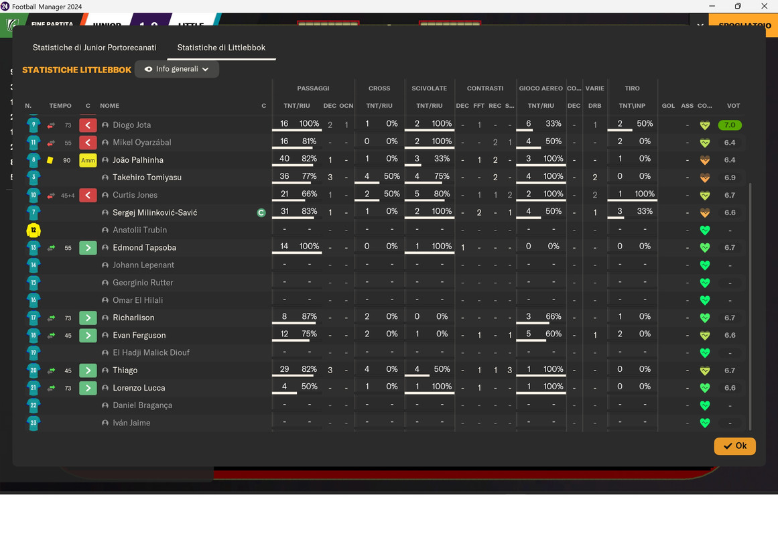Click Anatolii Trubin's green condition heart
778x536 pixels.
coord(704,230)
